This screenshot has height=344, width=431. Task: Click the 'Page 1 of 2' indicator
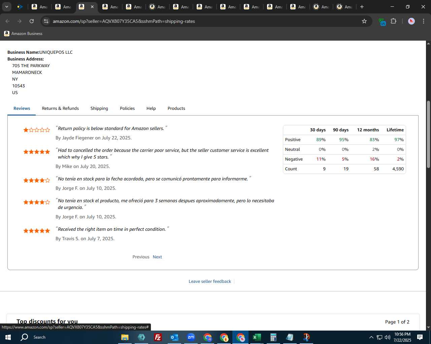tap(397, 322)
